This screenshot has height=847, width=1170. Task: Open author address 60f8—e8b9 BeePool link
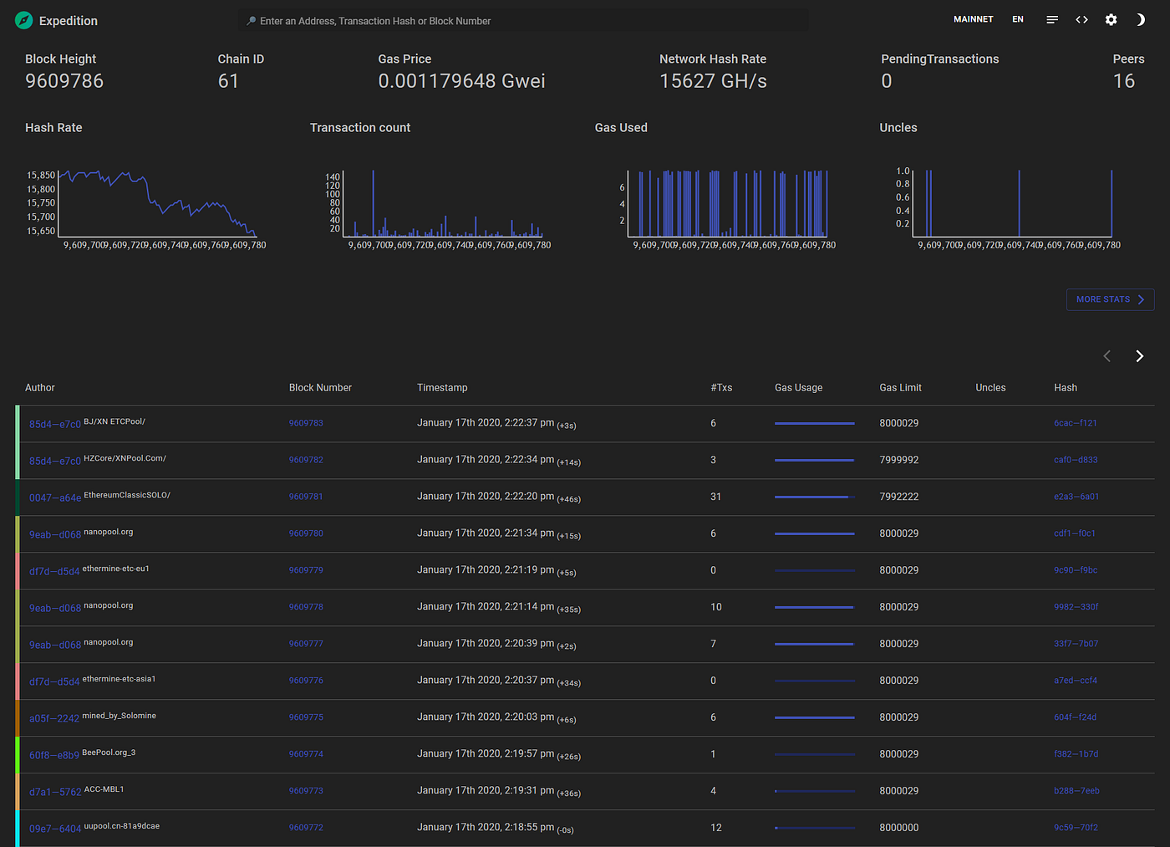[x=54, y=755]
